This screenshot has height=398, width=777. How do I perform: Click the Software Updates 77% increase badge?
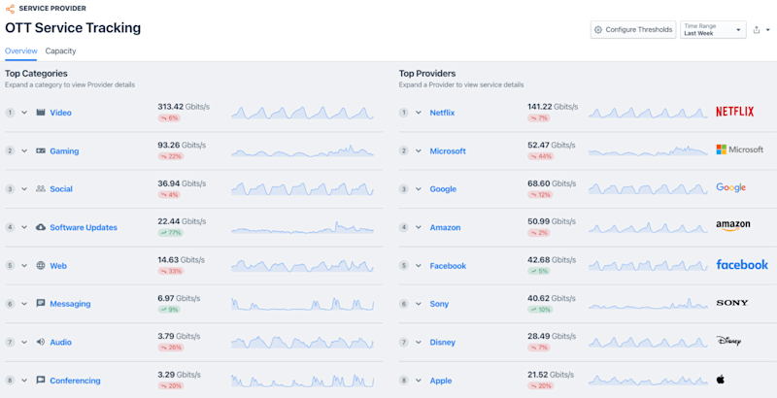171,233
